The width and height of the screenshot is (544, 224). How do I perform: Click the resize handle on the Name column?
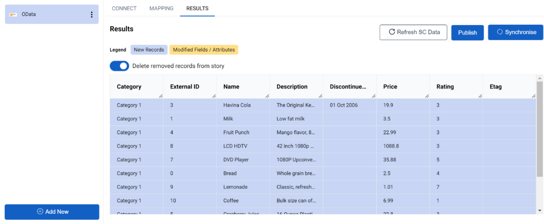point(267,96)
